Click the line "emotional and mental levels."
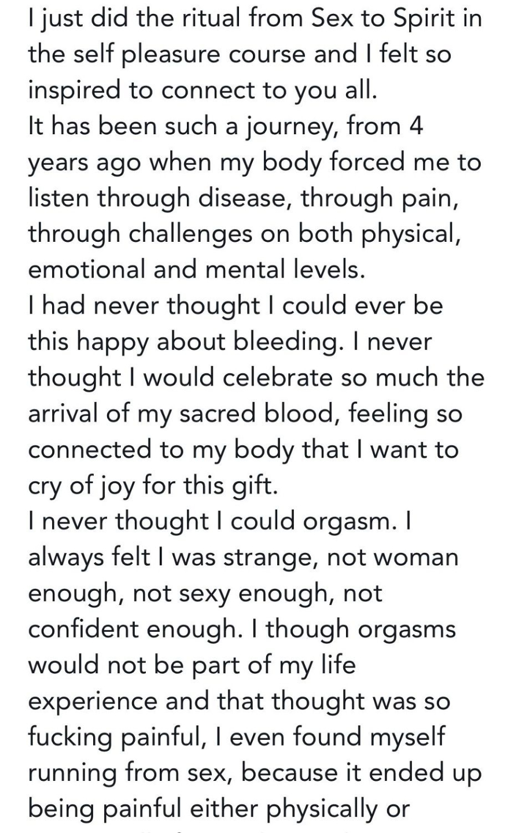 pyautogui.click(x=197, y=271)
